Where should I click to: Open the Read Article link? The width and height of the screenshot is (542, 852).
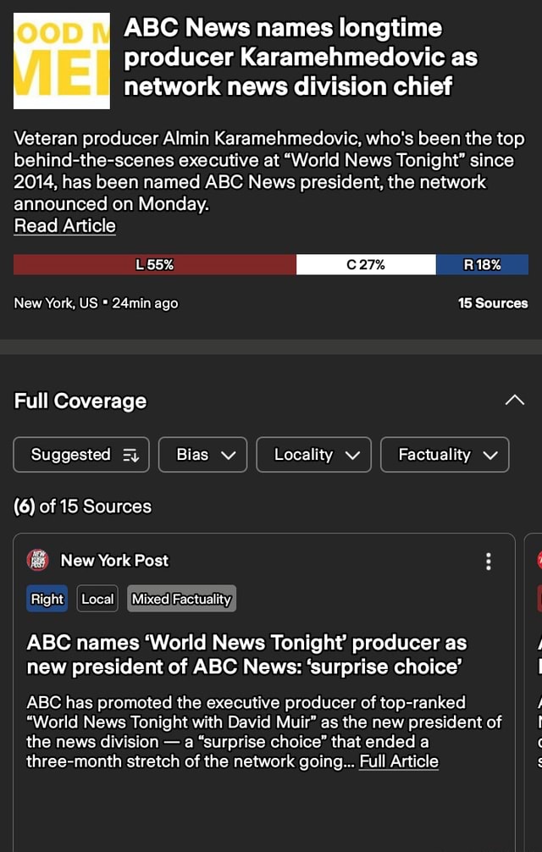click(64, 225)
